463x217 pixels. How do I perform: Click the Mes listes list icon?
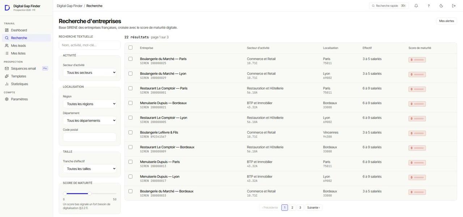(7, 53)
